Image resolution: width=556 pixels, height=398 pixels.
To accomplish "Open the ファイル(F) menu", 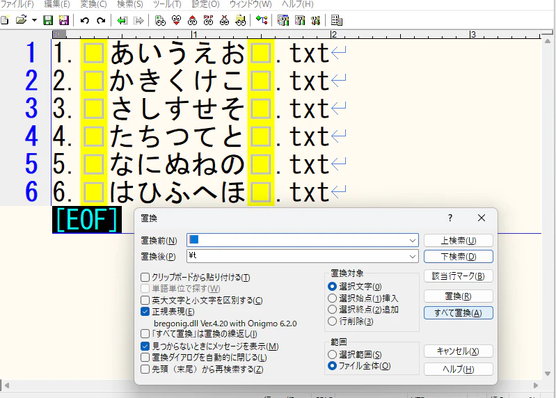I will tap(17, 4).
